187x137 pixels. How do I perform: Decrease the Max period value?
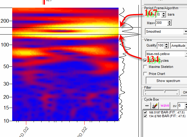[x=169, y=24]
